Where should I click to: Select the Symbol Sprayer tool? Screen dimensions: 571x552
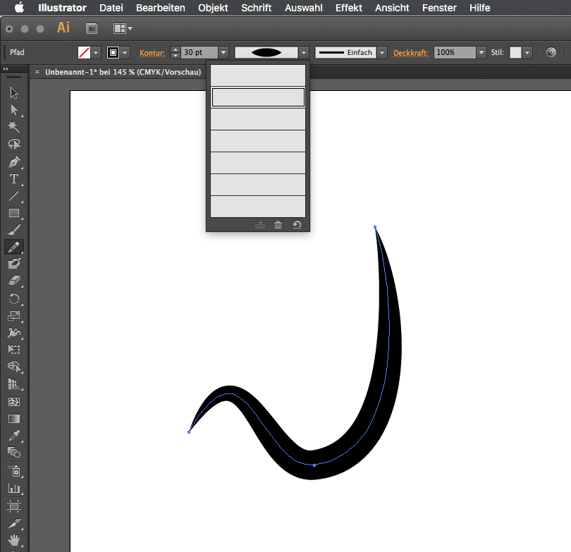14,471
